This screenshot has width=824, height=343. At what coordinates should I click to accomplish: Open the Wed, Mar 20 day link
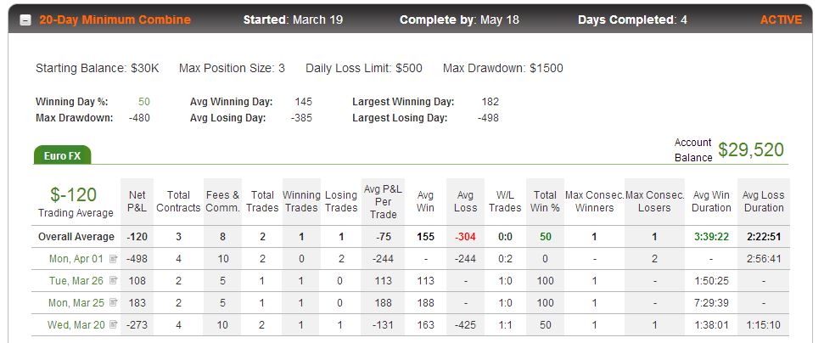76,325
